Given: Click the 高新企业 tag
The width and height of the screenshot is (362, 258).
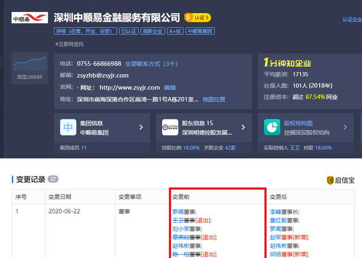Looking at the screenshot, I should tap(152, 31).
